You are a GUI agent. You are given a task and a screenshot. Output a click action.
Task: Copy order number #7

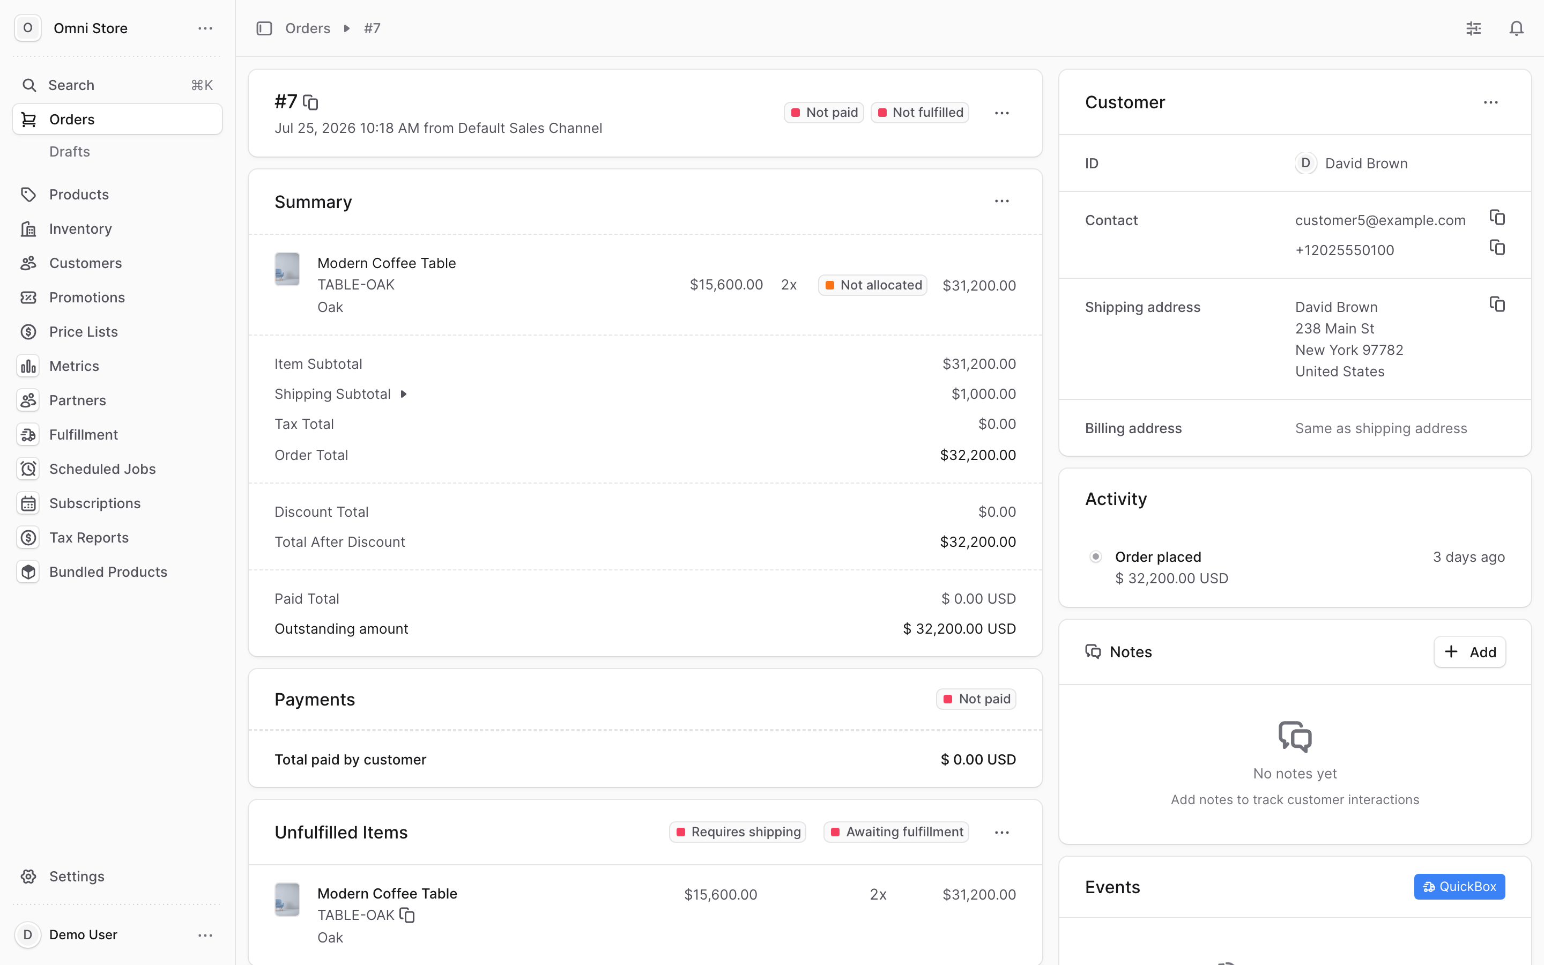[x=311, y=102]
